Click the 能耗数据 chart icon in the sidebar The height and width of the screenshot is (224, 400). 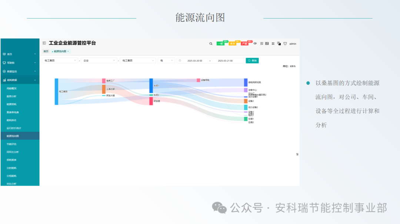4,80
